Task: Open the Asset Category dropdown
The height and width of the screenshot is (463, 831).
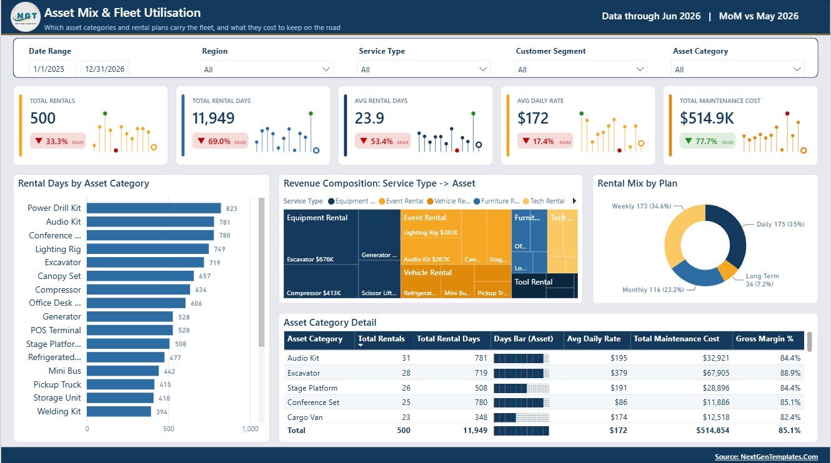Action: coord(738,69)
